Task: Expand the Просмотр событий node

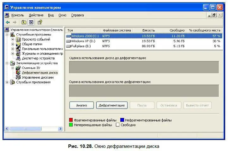Action: click(x=13, y=39)
